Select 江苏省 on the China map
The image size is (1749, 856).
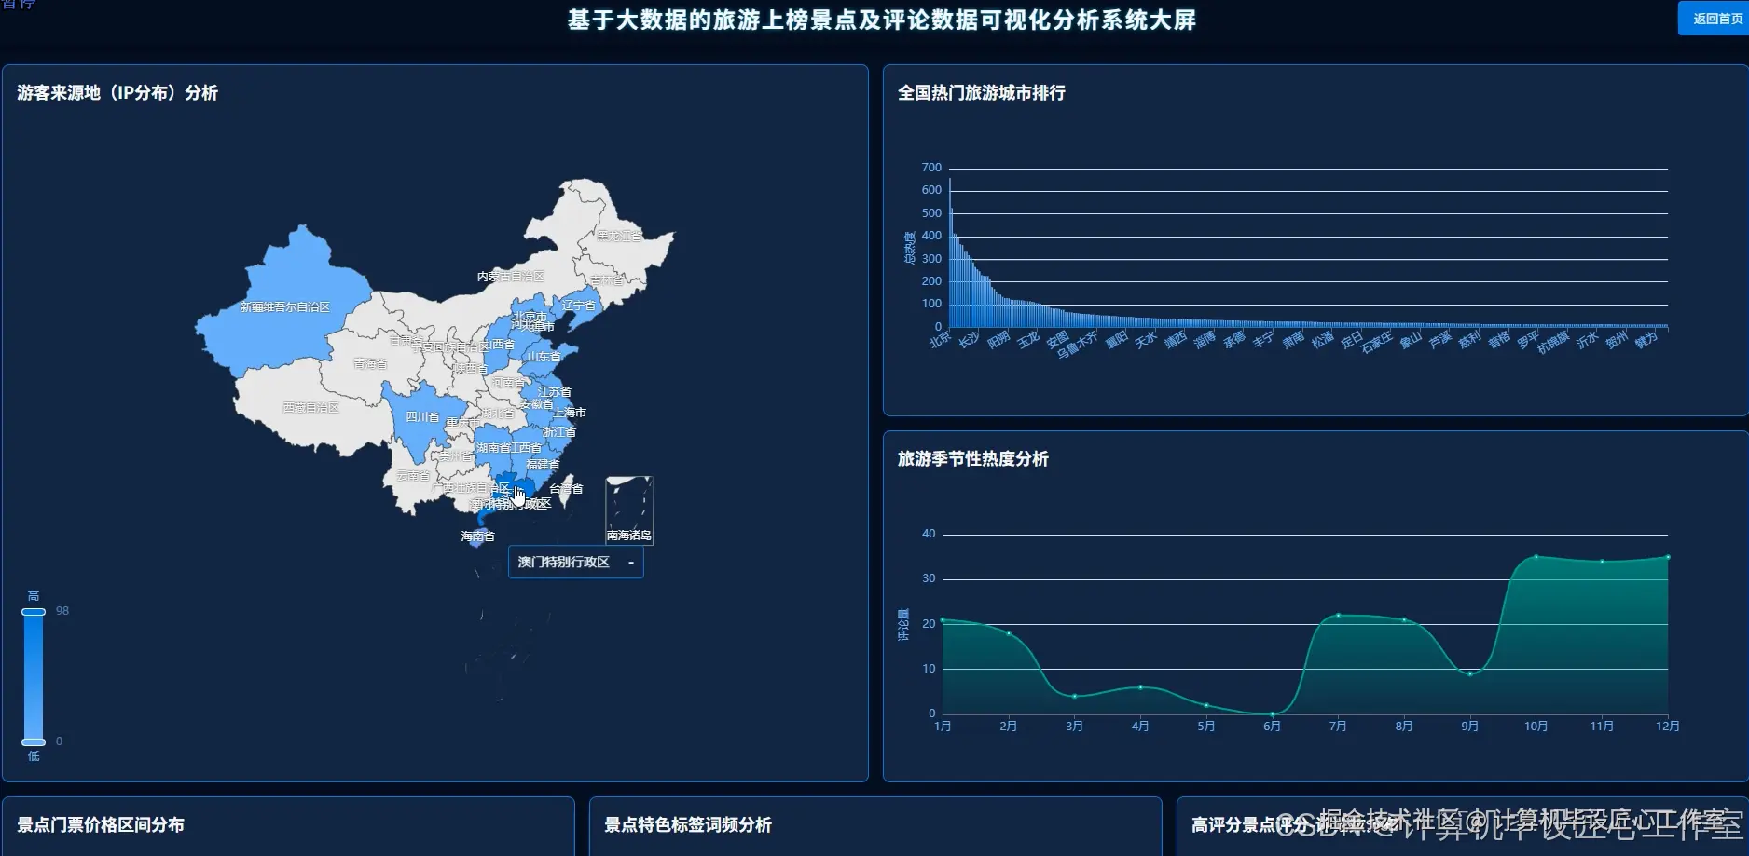[555, 392]
